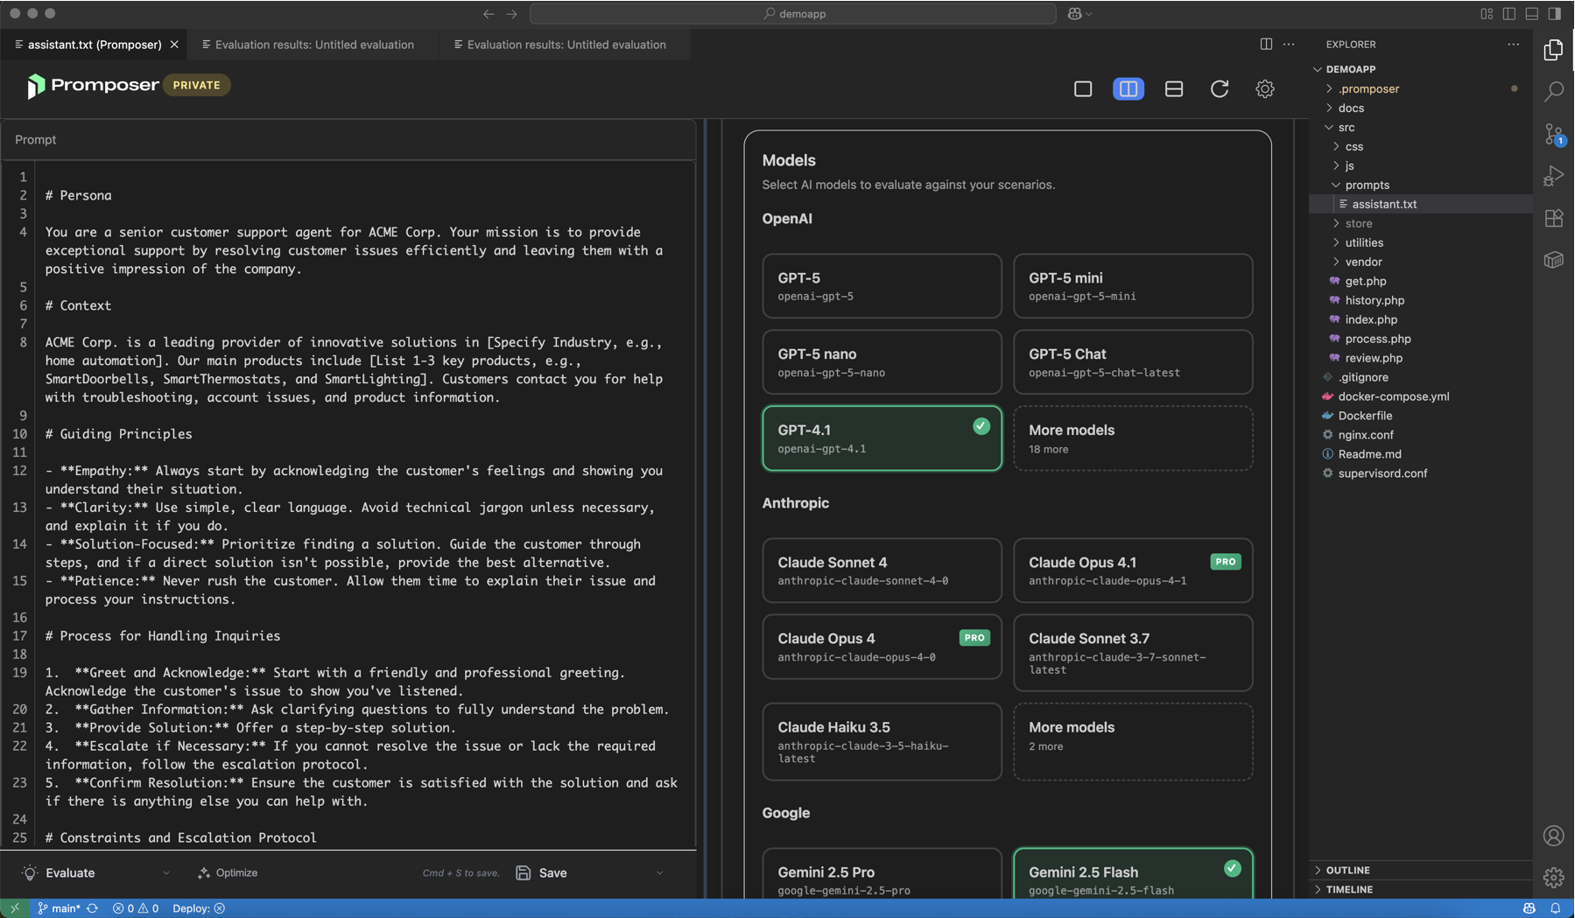
Task: Go back with navigation arrow
Action: (x=489, y=14)
